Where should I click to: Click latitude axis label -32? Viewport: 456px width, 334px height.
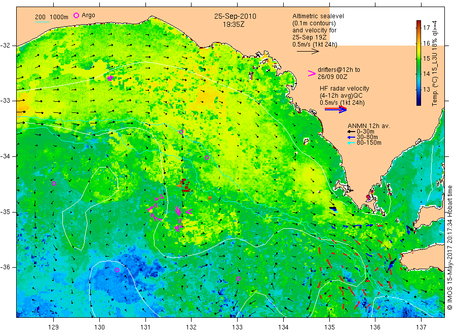[x=5, y=46]
